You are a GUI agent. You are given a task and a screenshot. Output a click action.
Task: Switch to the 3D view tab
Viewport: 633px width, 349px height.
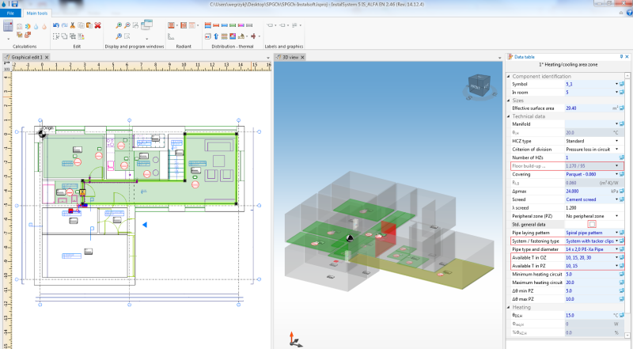(290, 57)
